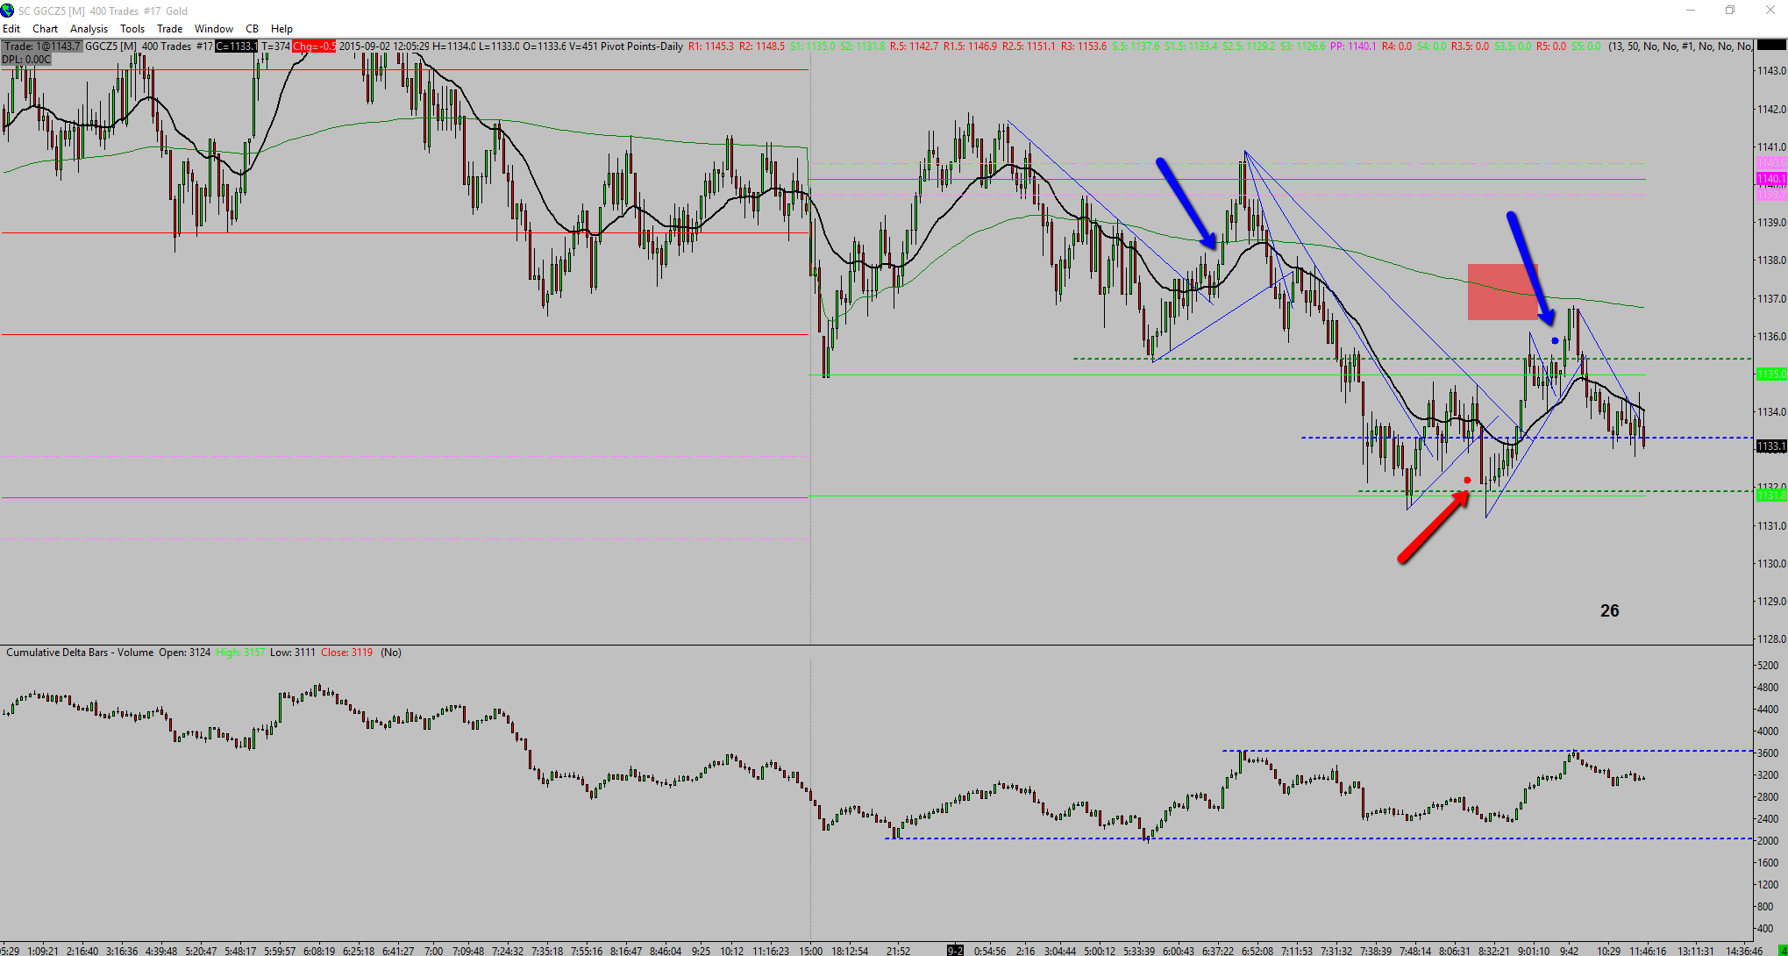Click the '9-2' date marker on time axis
1788x956 pixels.
pos(955,951)
